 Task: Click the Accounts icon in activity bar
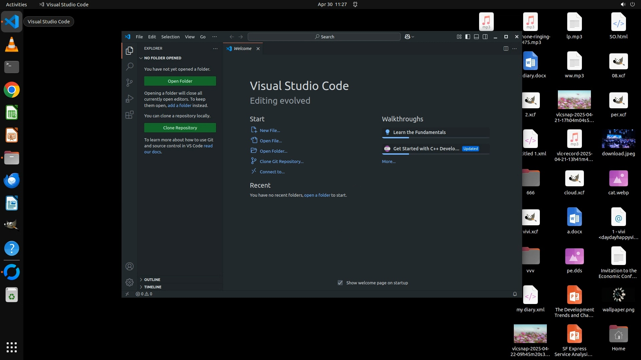click(130, 266)
